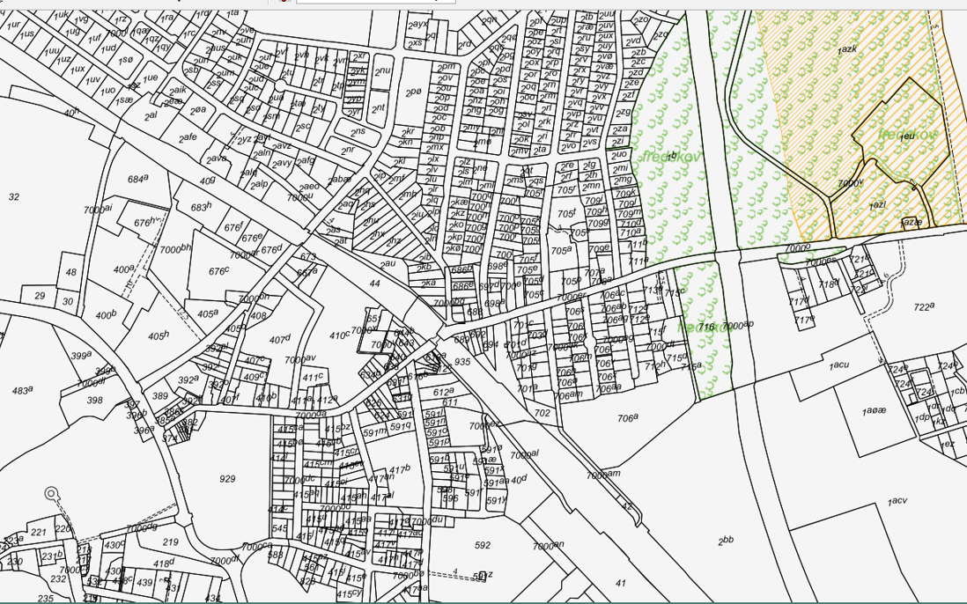Select parcel 407d
This screenshot has width=967, height=604.
(280, 339)
